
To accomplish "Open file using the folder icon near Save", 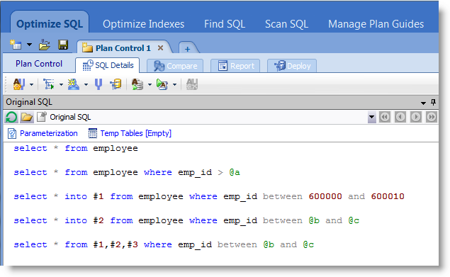I will point(45,45).
